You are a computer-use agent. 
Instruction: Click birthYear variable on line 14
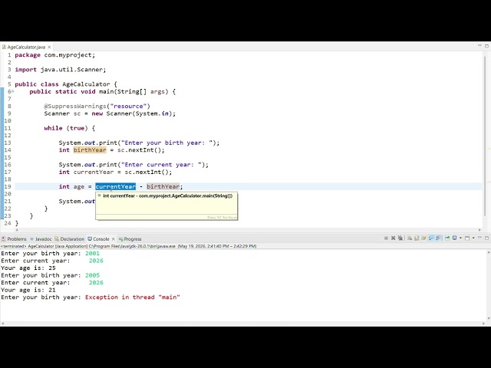click(90, 150)
